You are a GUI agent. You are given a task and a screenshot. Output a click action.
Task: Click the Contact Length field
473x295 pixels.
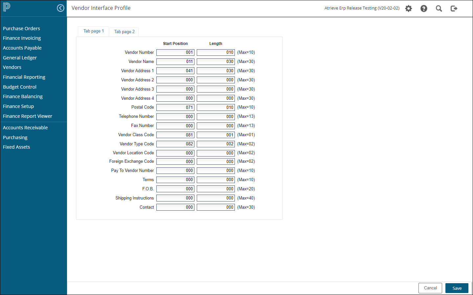click(x=215, y=207)
